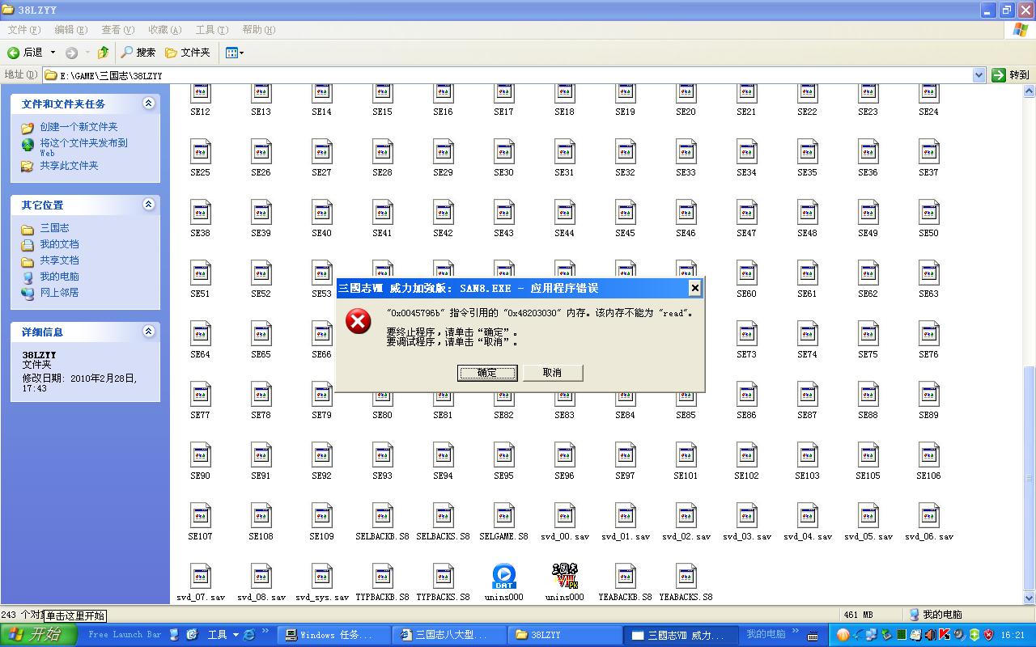Open the 文件(F) menu

(x=23, y=30)
